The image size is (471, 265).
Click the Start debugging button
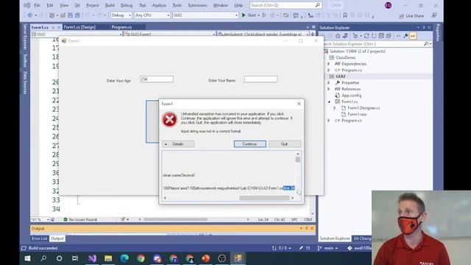[249, 15]
